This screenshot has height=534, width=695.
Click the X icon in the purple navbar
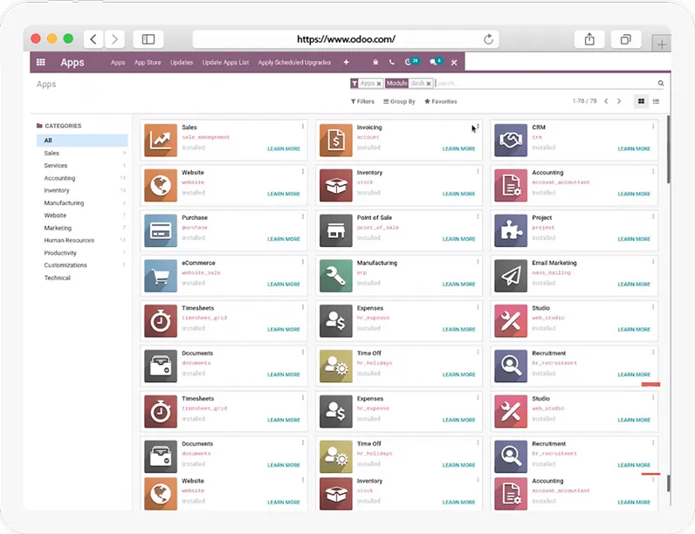click(x=454, y=63)
